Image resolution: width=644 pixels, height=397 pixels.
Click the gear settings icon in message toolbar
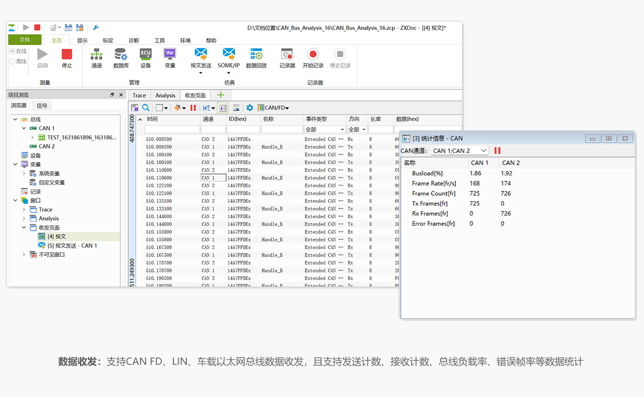point(250,108)
